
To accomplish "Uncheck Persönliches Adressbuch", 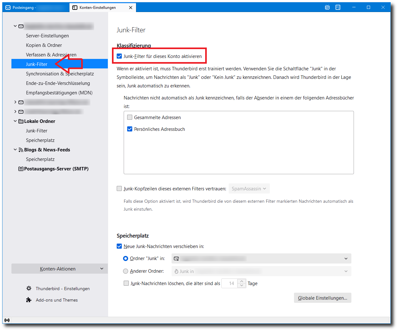I will point(130,129).
